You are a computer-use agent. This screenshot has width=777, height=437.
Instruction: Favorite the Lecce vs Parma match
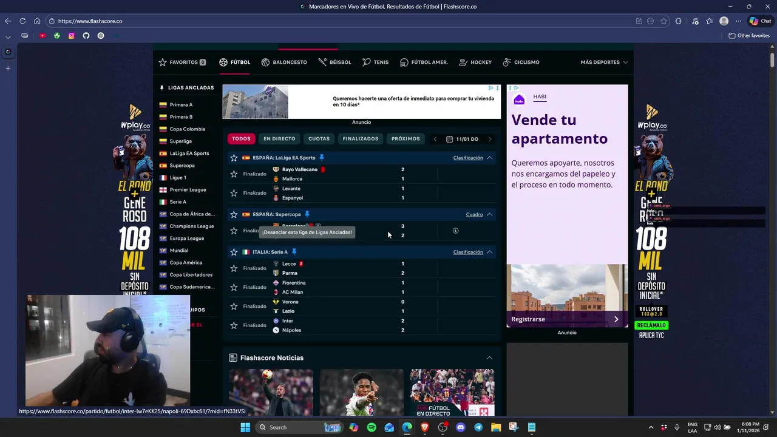coord(234,268)
